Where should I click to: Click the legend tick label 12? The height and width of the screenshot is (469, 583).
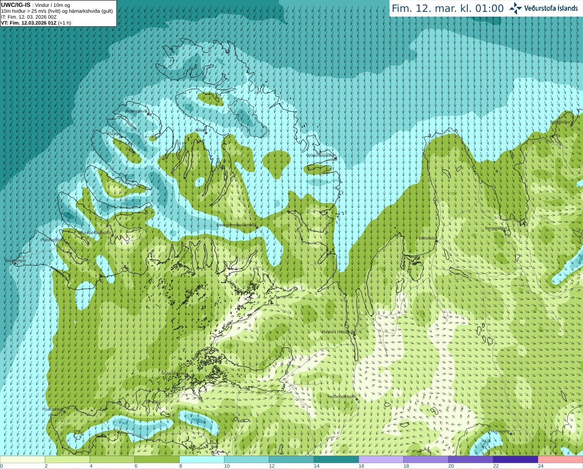pos(271,466)
